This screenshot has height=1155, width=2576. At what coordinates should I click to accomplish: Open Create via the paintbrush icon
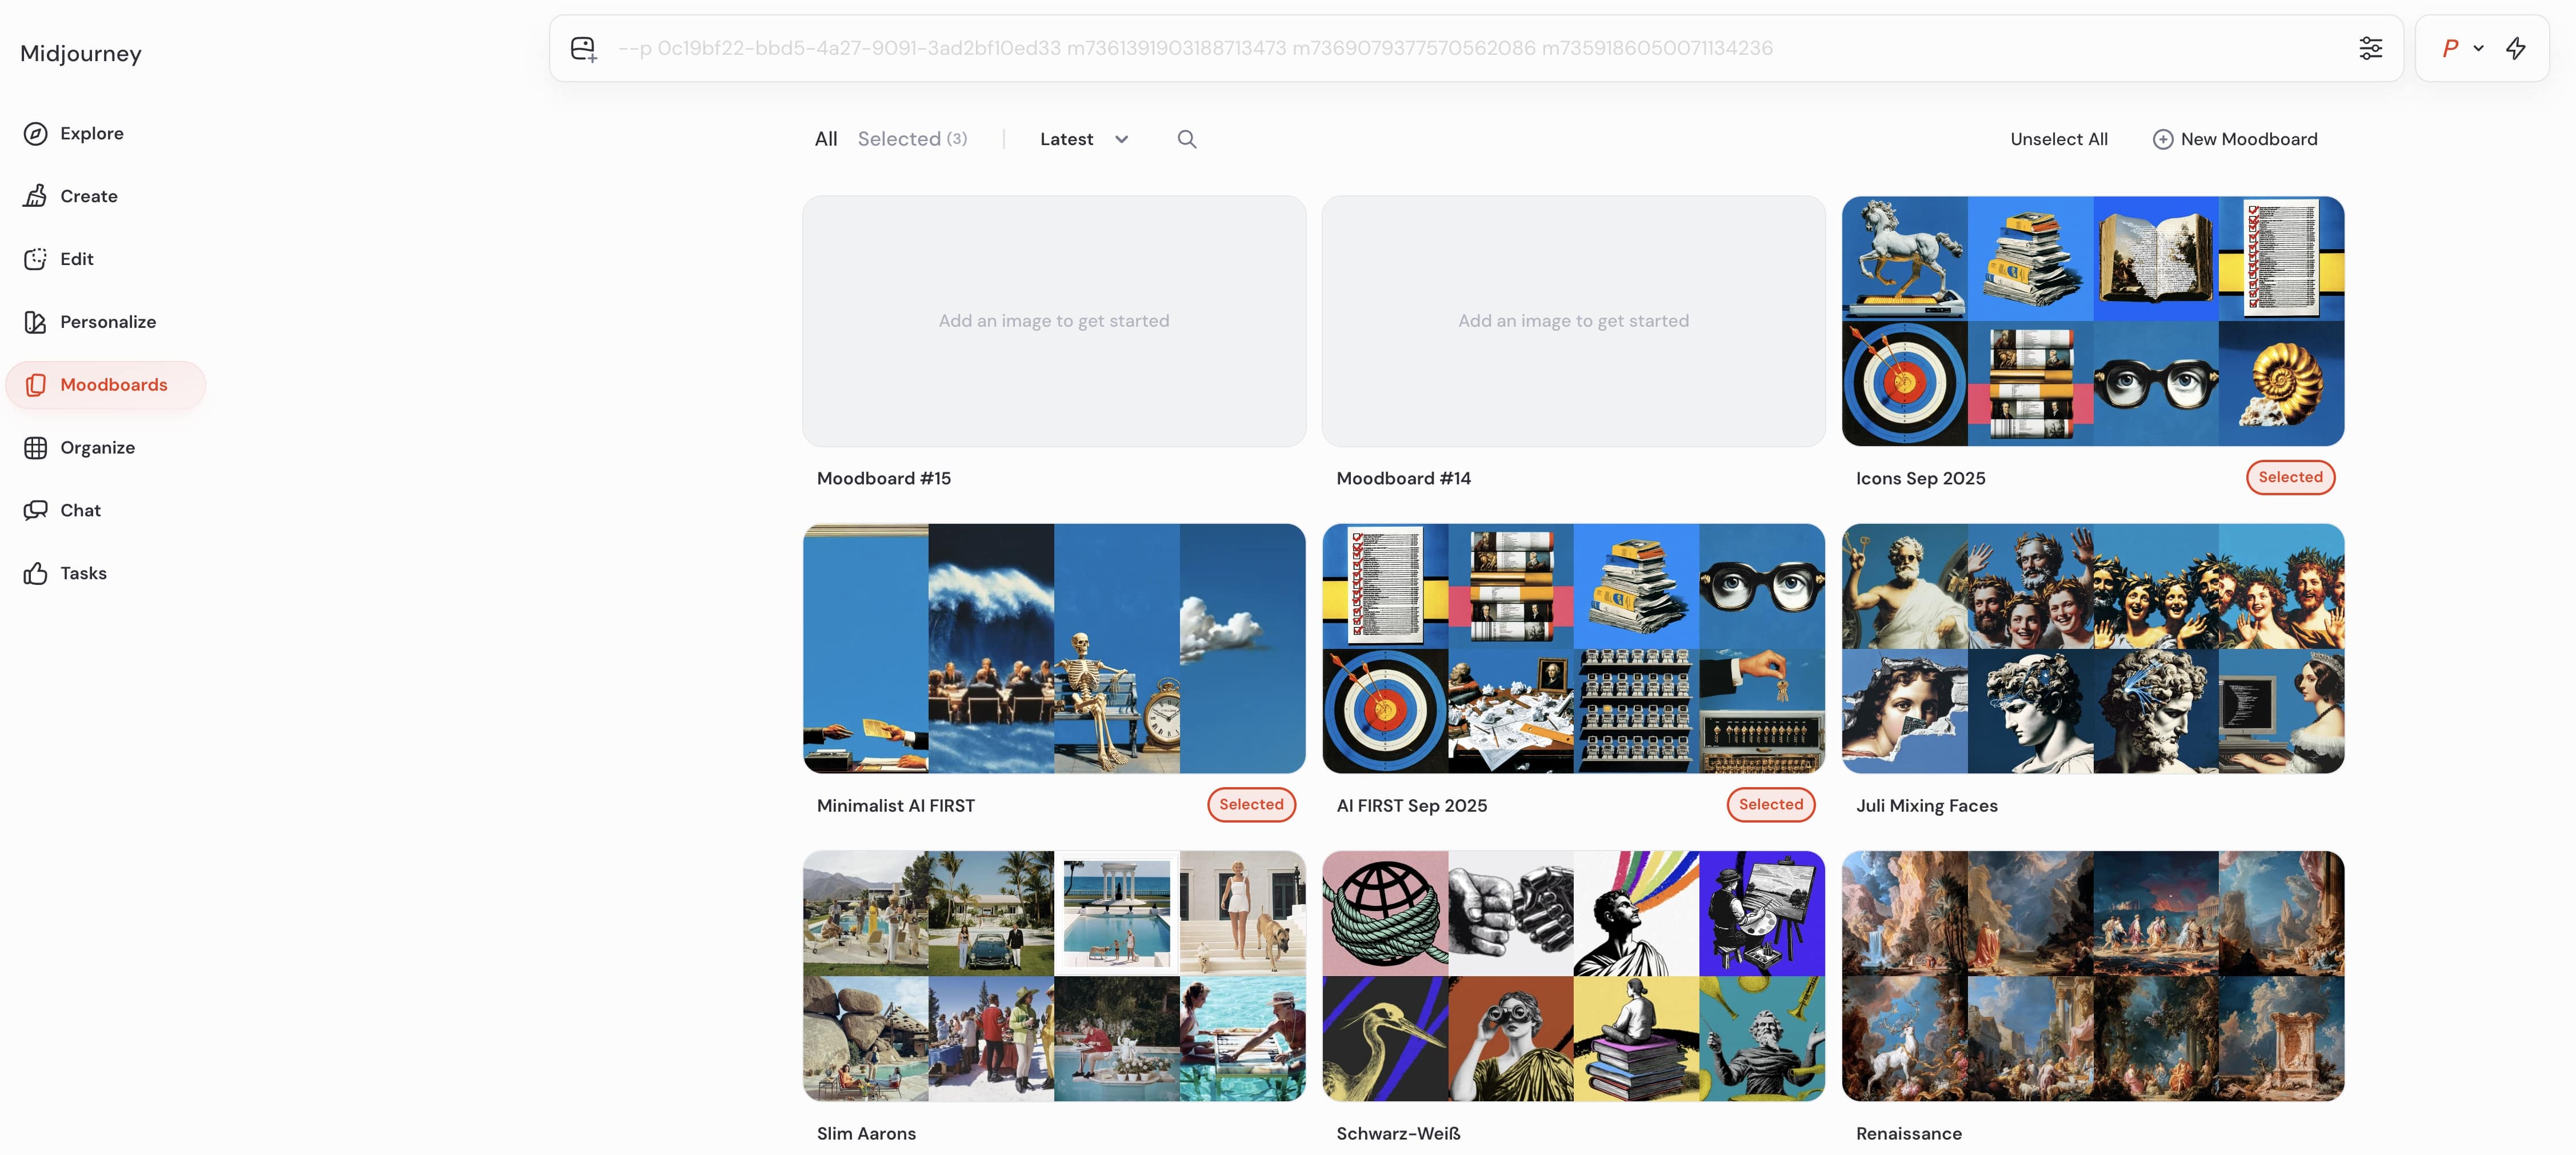[x=35, y=196]
